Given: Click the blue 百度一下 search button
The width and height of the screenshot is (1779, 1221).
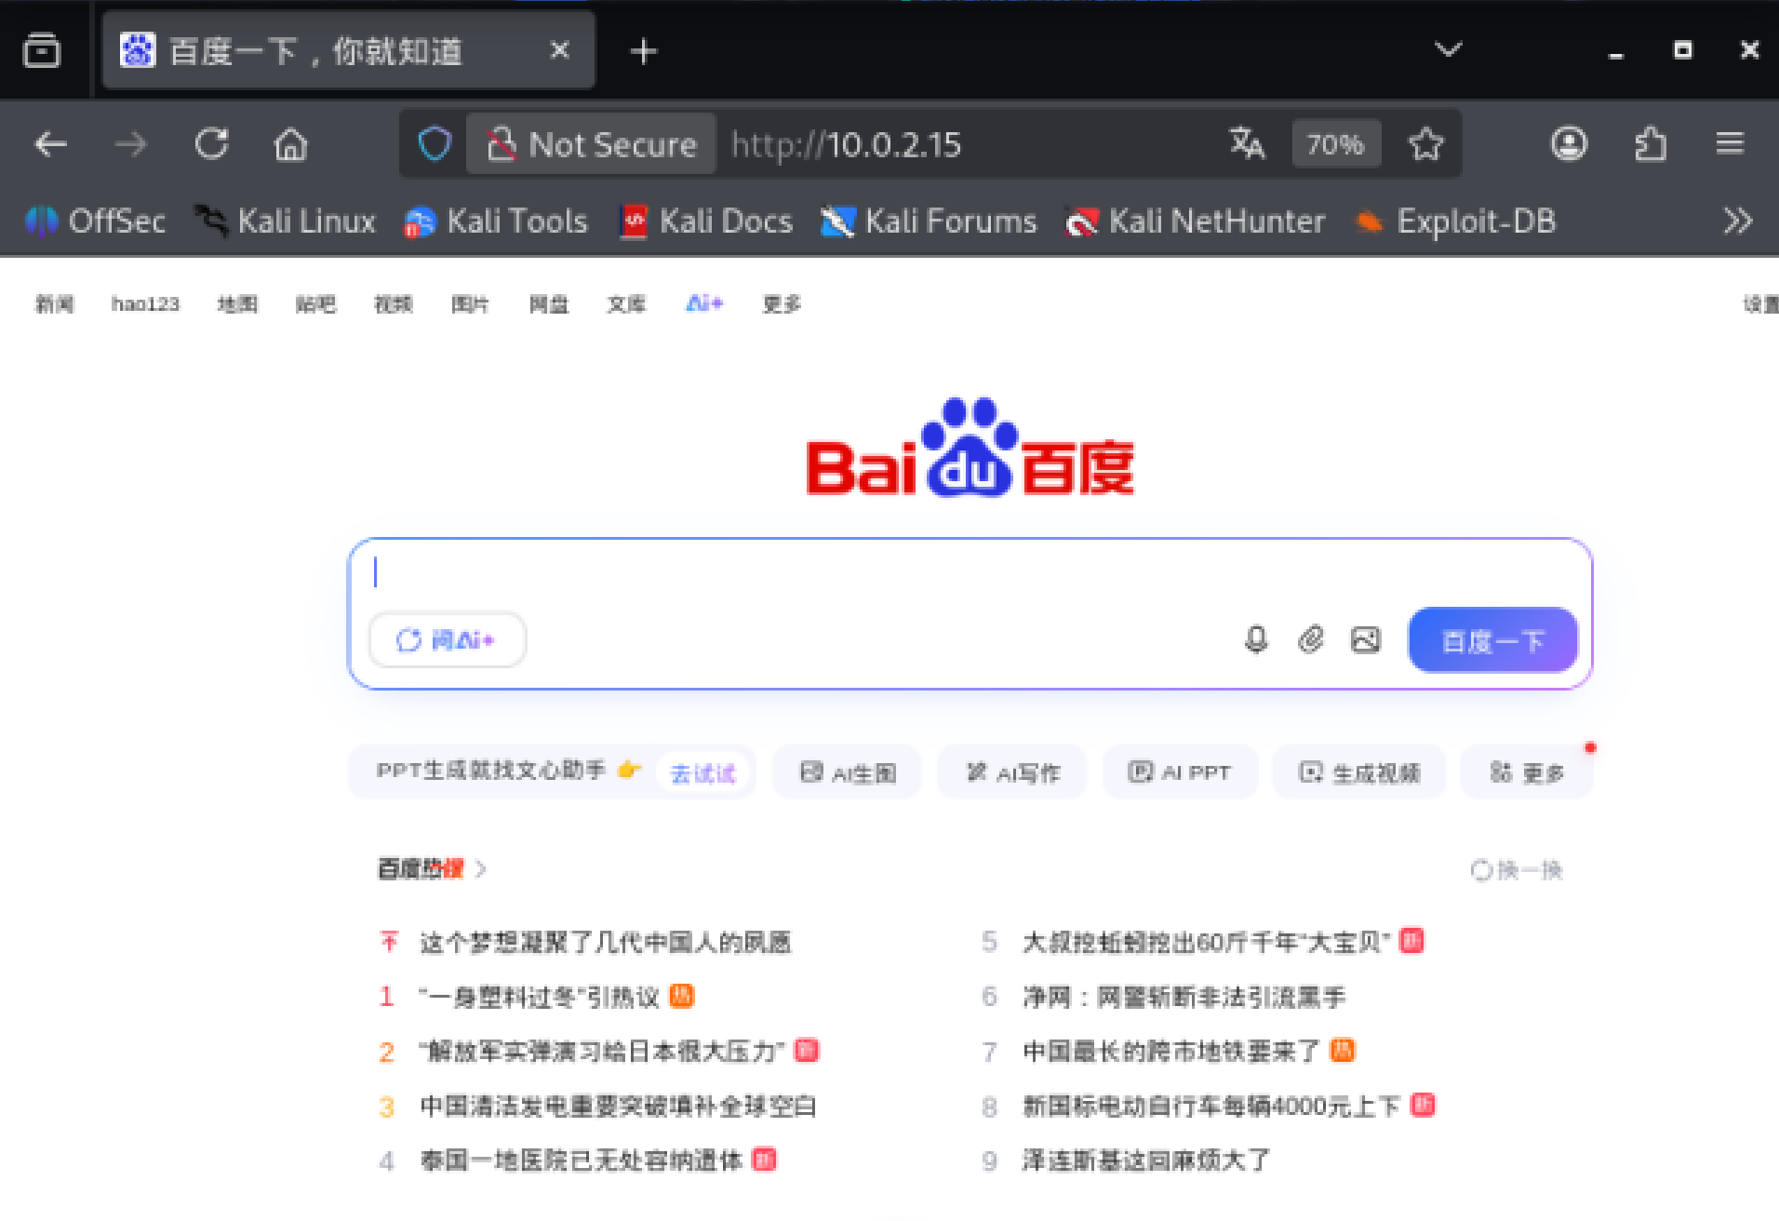Looking at the screenshot, I should click(x=1492, y=640).
